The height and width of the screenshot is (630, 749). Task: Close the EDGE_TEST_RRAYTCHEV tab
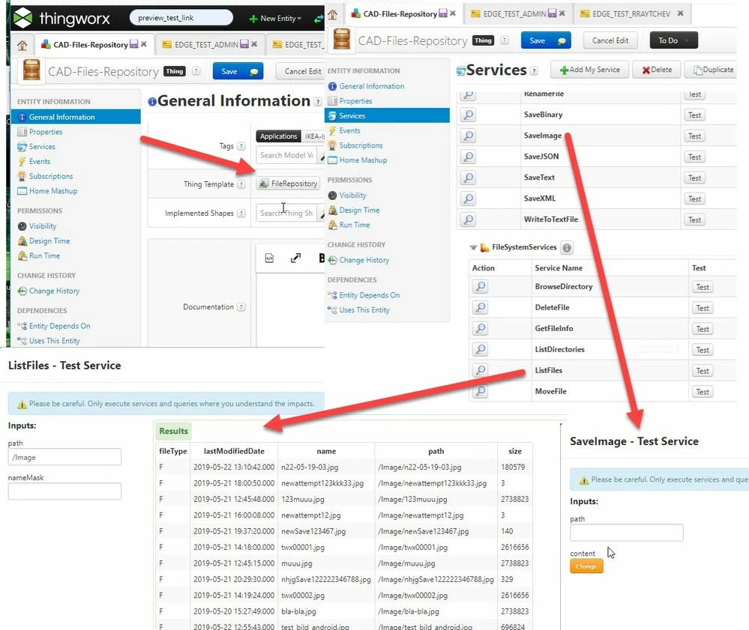point(680,13)
